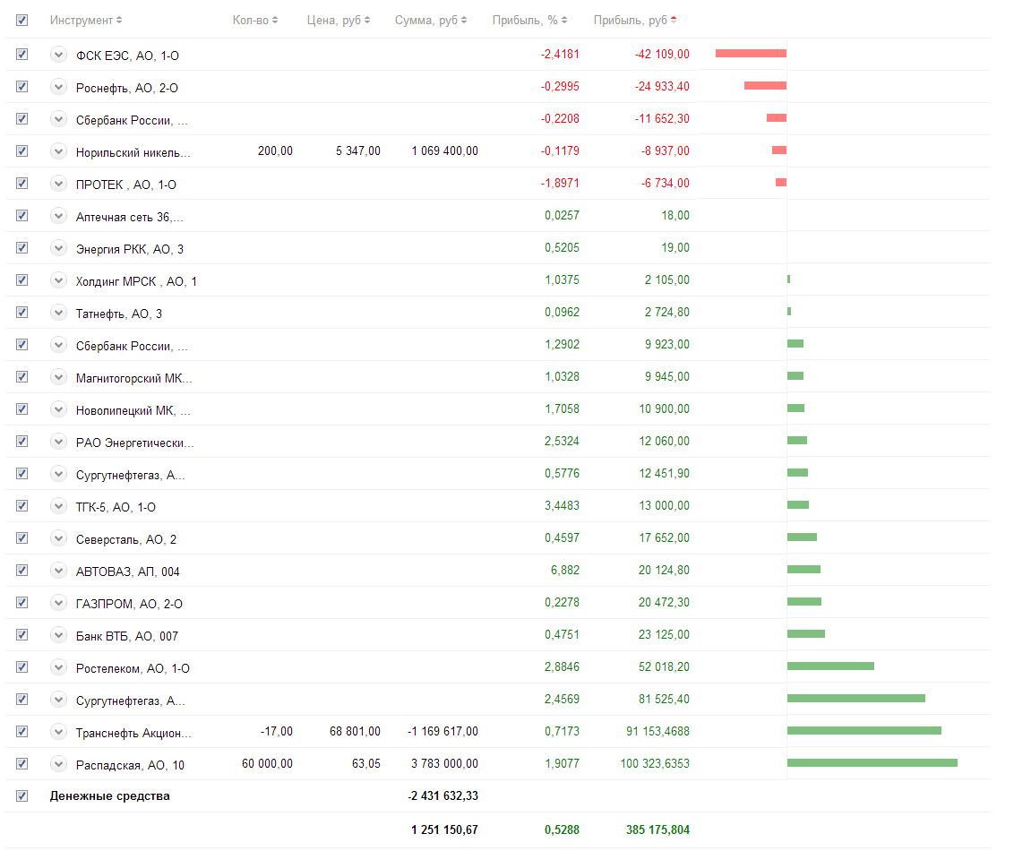This screenshot has height=851, width=1014.
Task: Toggle the checkbox for ПРОТЕК, АО, 1-О
Action: pyautogui.click(x=22, y=184)
